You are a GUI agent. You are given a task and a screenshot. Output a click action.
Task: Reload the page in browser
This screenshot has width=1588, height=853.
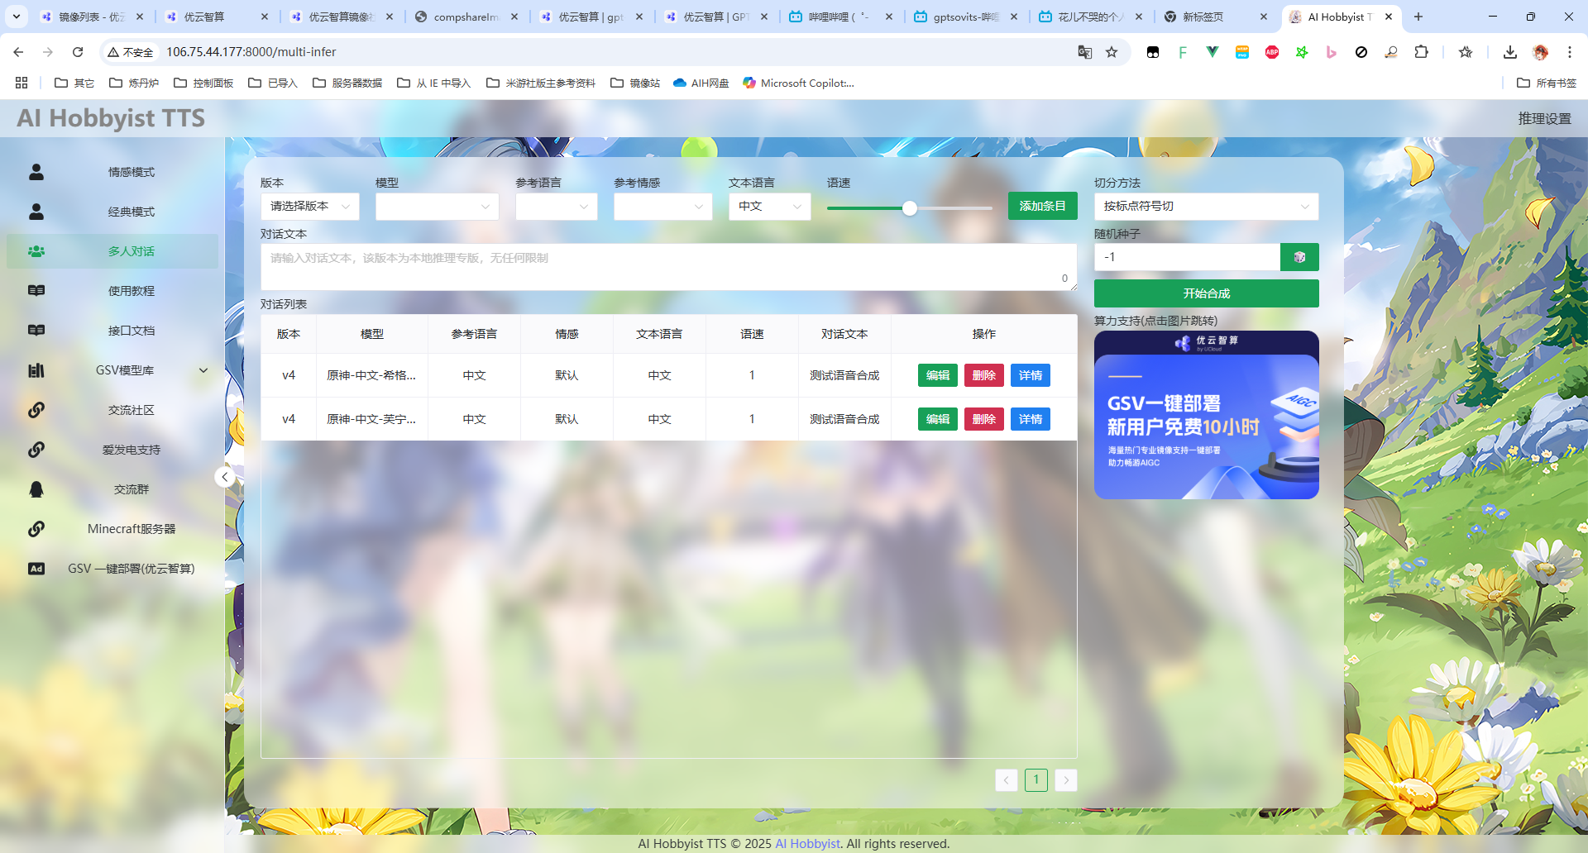78,52
